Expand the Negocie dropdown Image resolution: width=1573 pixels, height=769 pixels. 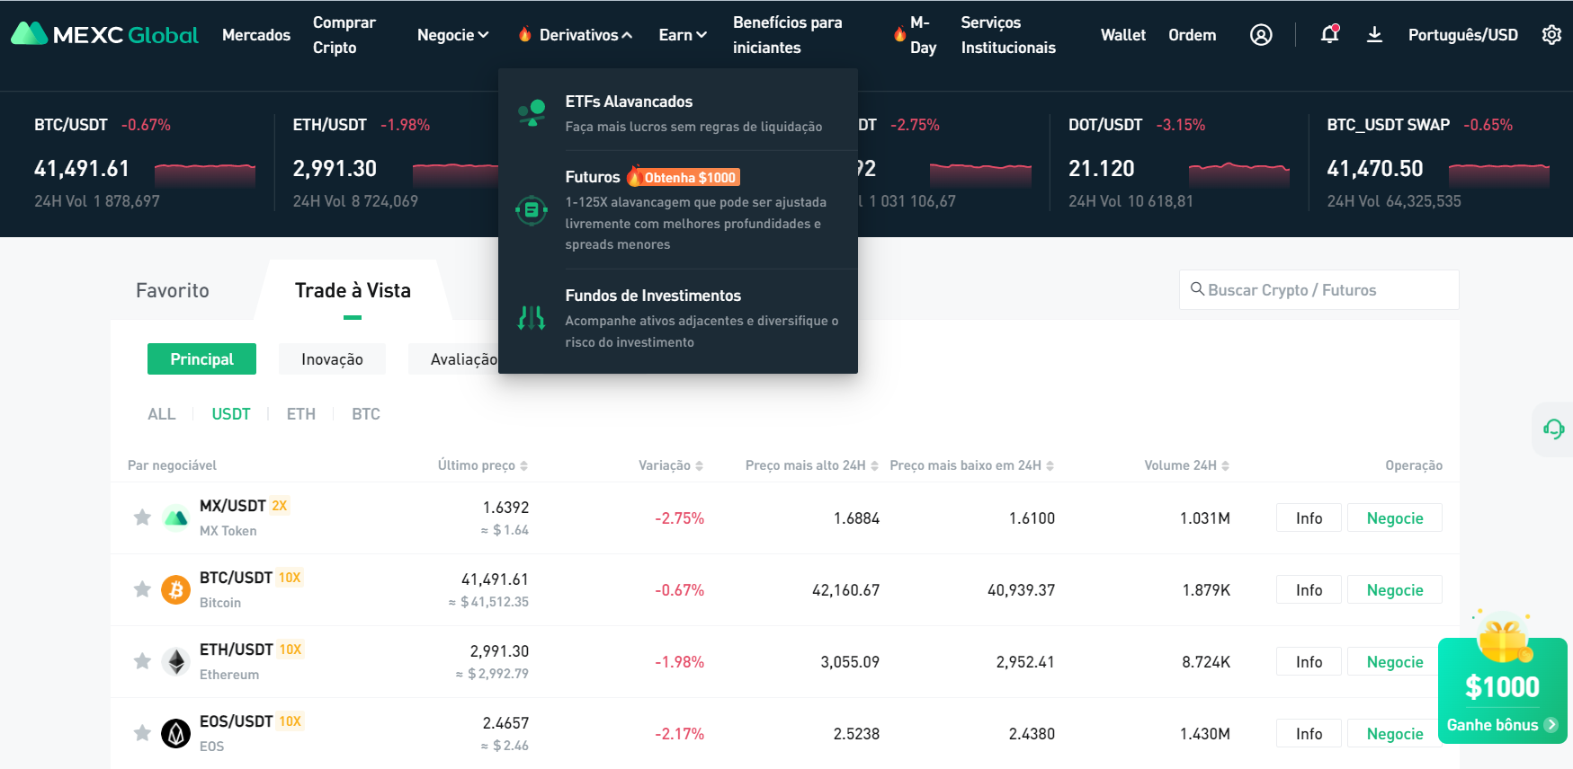tap(453, 35)
